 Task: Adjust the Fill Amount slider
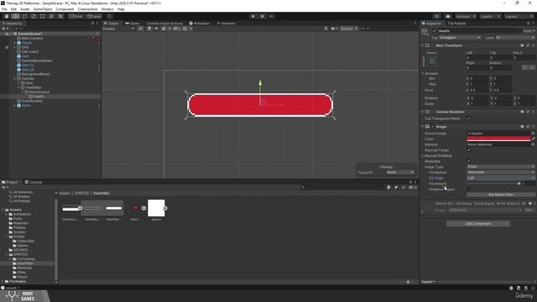point(493,184)
